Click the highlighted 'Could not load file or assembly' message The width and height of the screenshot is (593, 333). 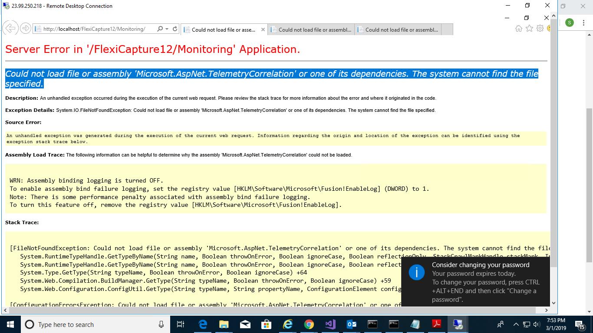click(272, 78)
